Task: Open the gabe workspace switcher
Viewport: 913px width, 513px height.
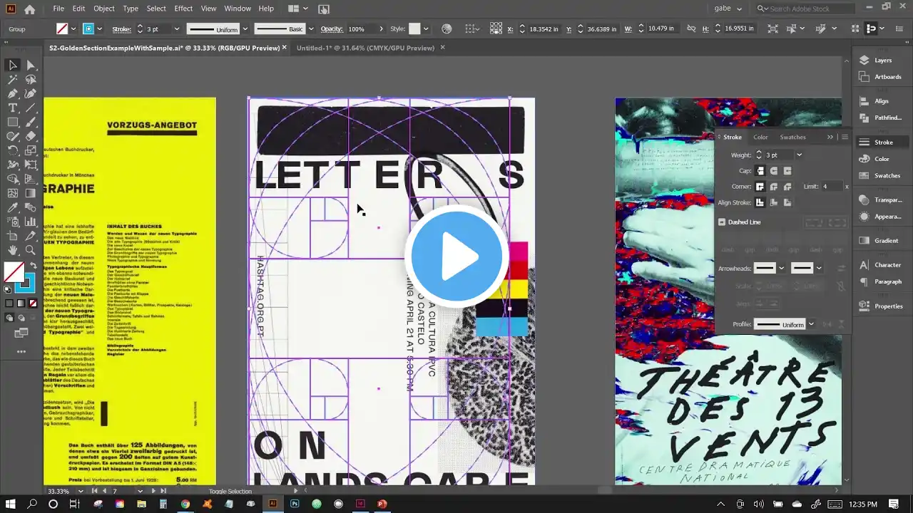Action: [x=728, y=9]
